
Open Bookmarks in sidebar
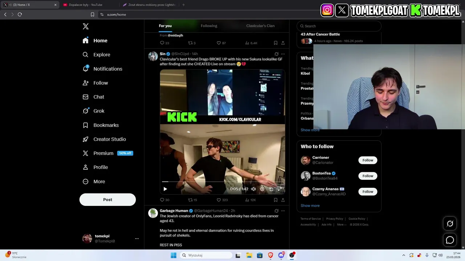click(x=101, y=125)
